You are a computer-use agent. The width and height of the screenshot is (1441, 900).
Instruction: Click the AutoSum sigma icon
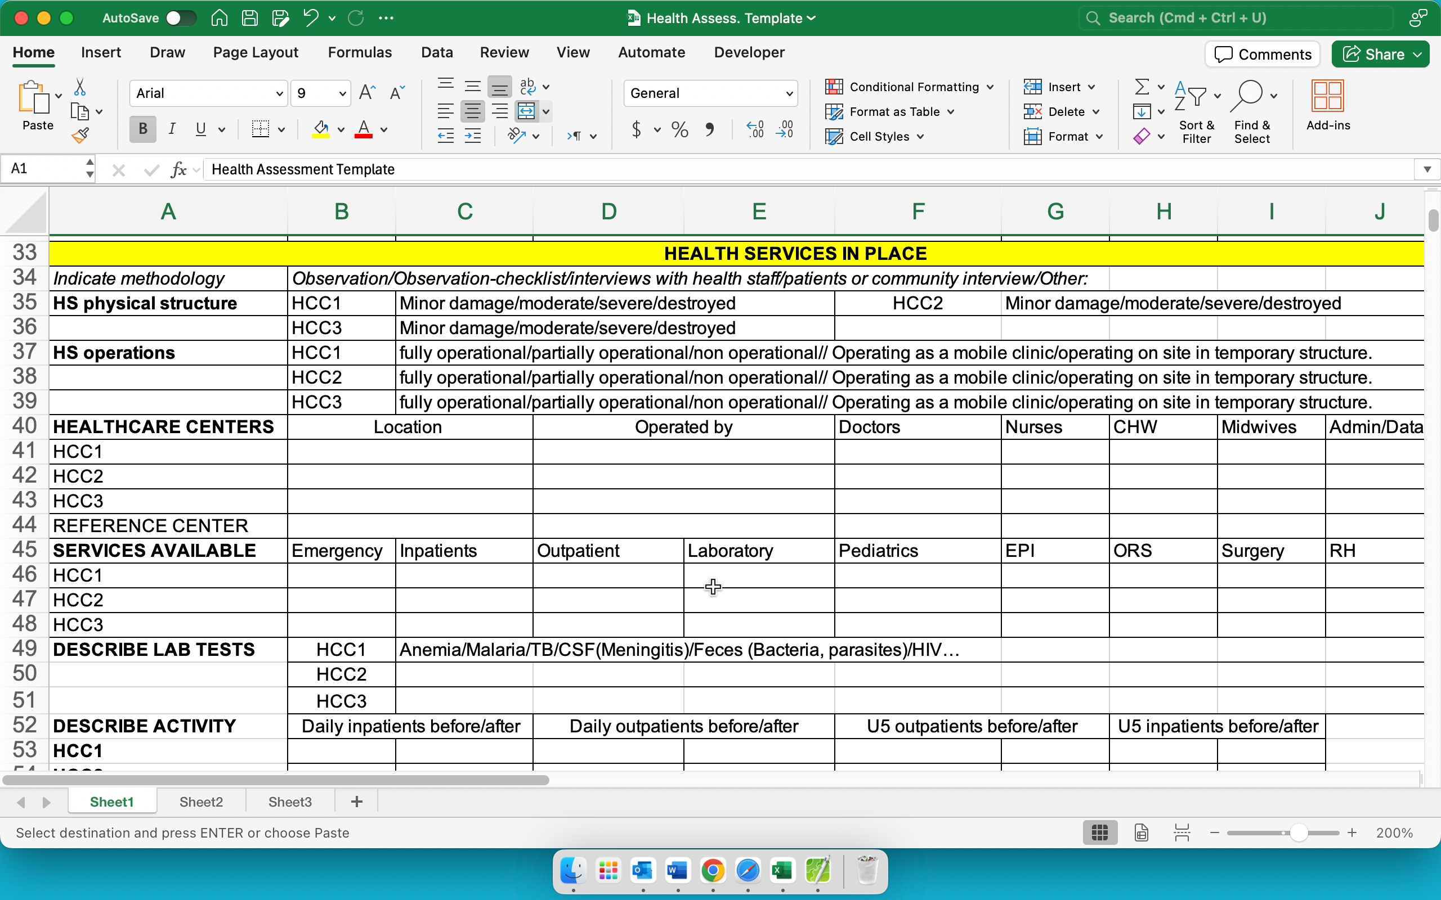[x=1142, y=87]
